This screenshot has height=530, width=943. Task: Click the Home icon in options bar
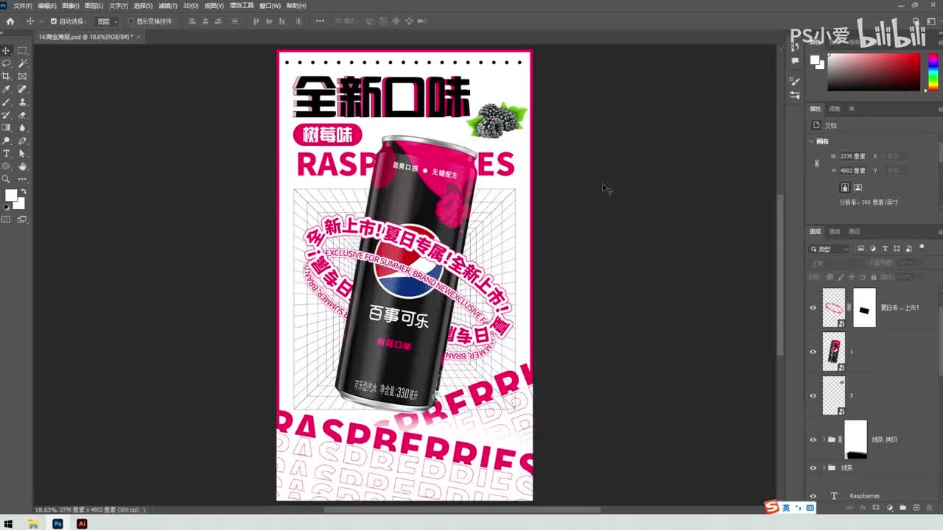coord(10,21)
